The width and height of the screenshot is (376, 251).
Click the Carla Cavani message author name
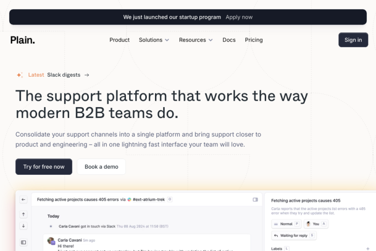point(70,240)
